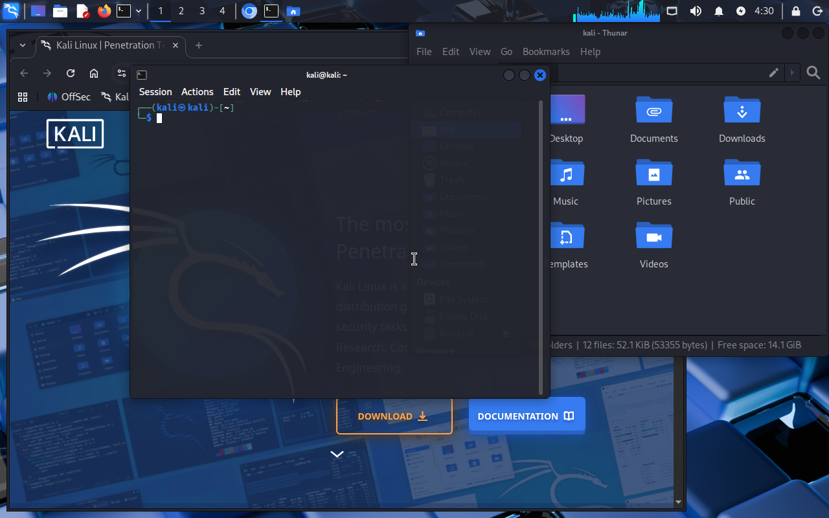Open the Kali applications menu
The height and width of the screenshot is (518, 829).
tap(11, 11)
